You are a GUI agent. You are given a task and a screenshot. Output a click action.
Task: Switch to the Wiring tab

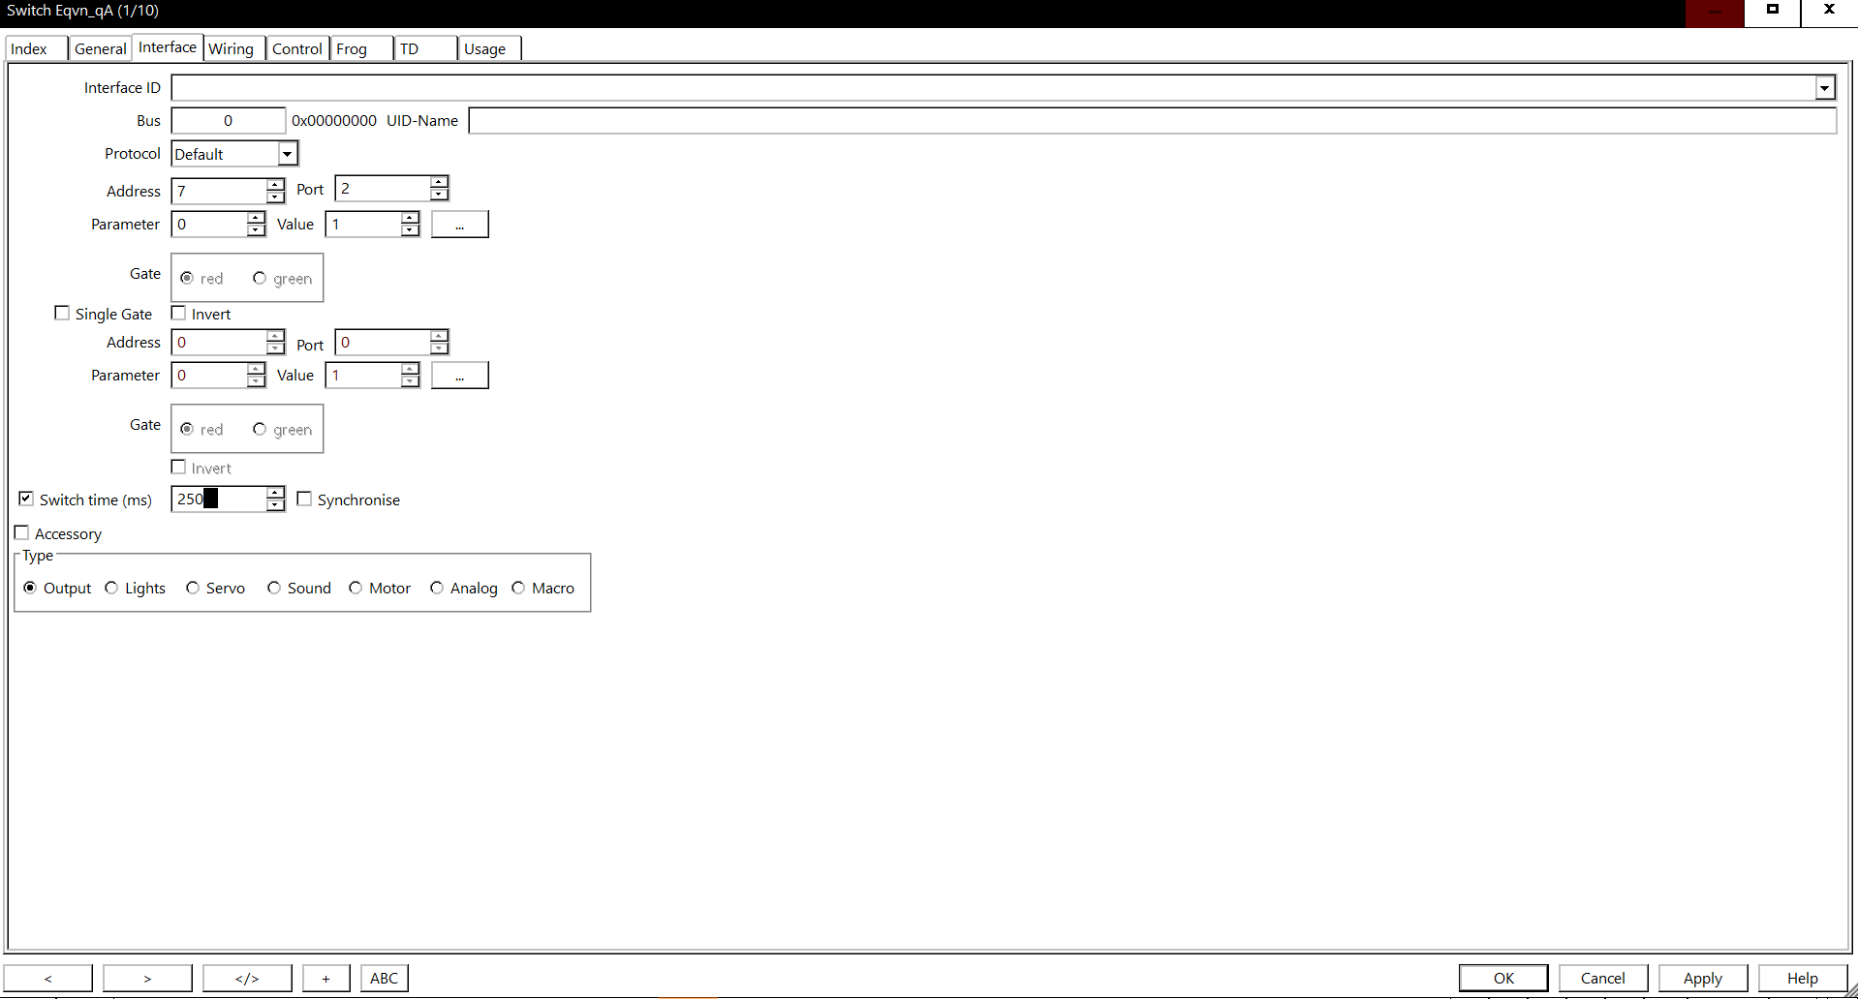pyautogui.click(x=232, y=48)
